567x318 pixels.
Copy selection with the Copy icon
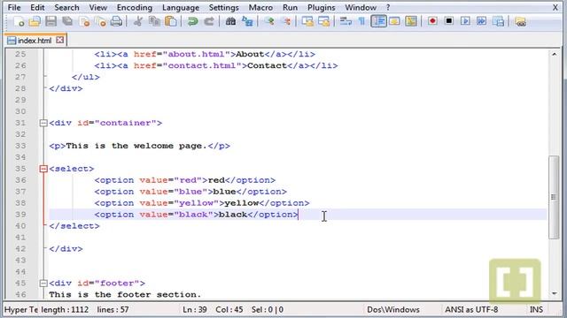coord(154,21)
